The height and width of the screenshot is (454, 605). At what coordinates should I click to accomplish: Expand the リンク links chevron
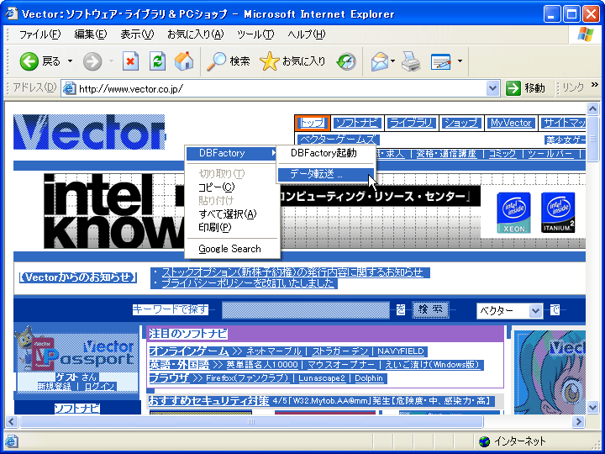click(x=595, y=85)
